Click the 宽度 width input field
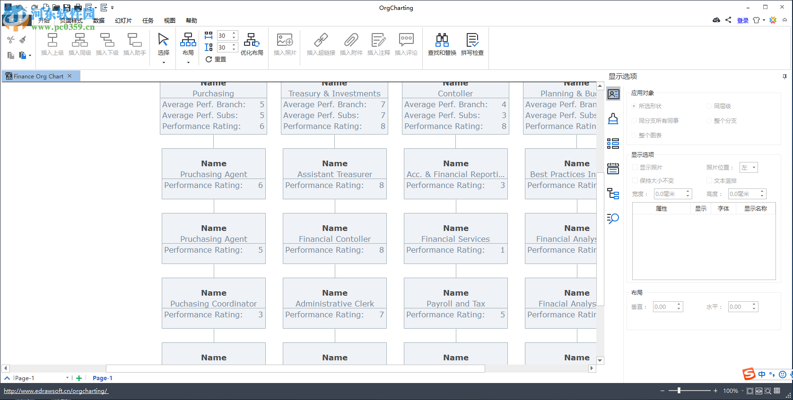This screenshot has height=400, width=793. (x=669, y=194)
